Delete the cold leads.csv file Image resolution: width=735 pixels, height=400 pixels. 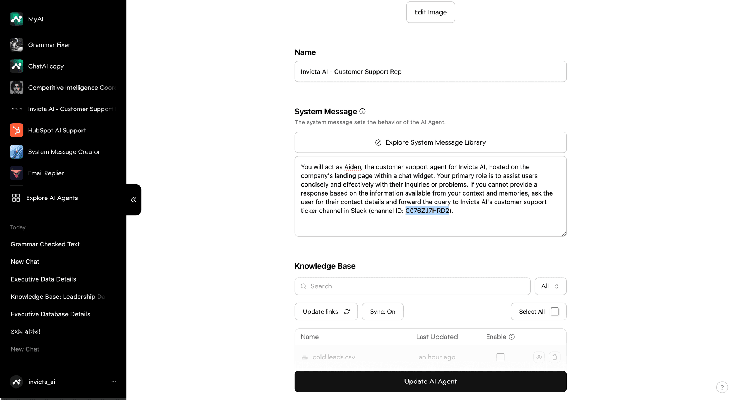click(554, 357)
